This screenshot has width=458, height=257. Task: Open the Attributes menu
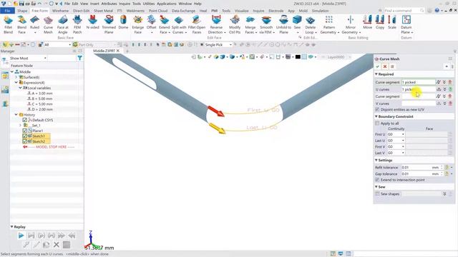pyautogui.click(x=109, y=4)
